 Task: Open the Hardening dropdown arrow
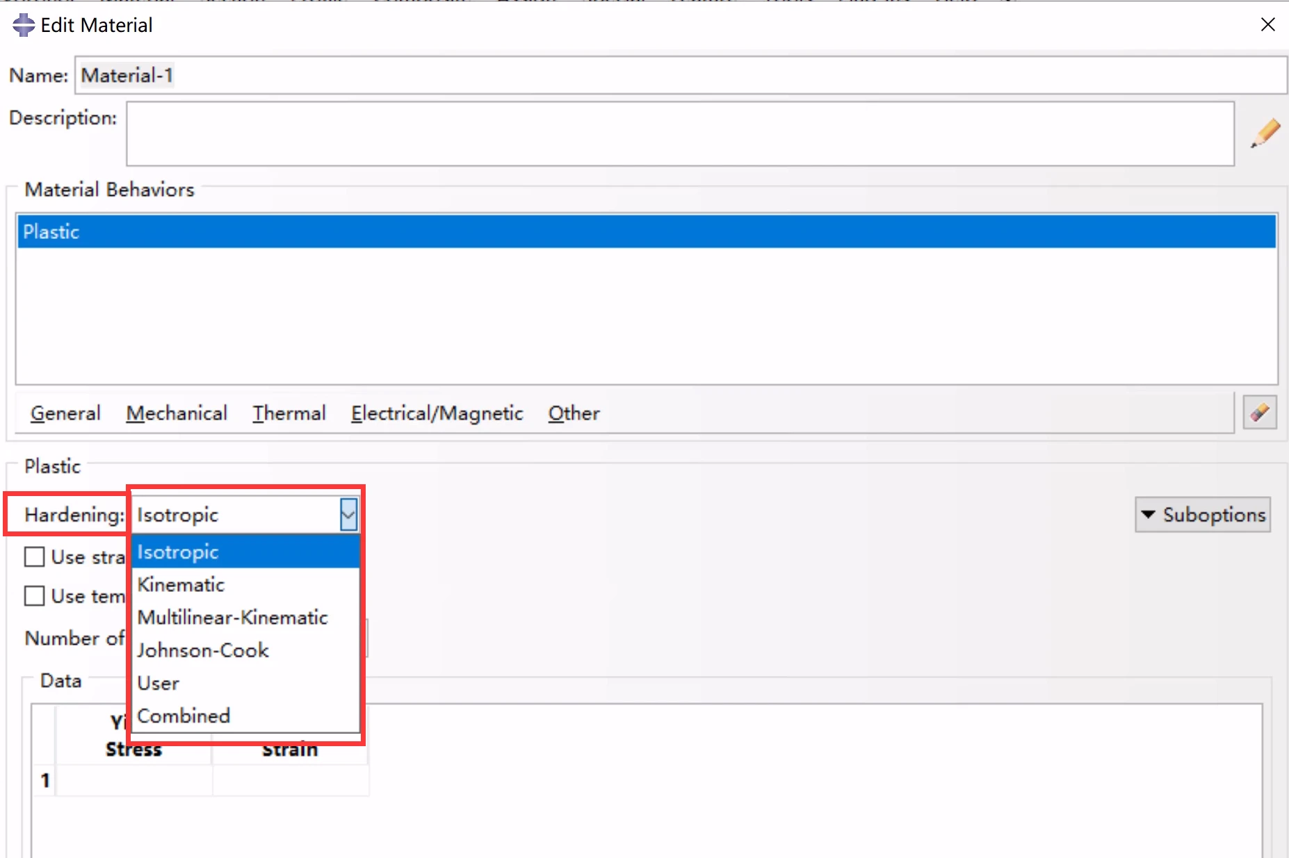click(348, 515)
